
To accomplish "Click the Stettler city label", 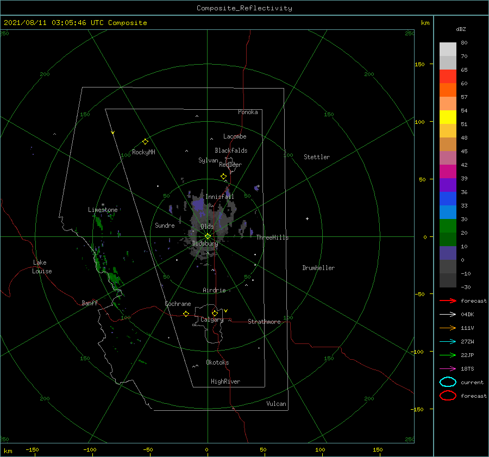I will click(317, 157).
